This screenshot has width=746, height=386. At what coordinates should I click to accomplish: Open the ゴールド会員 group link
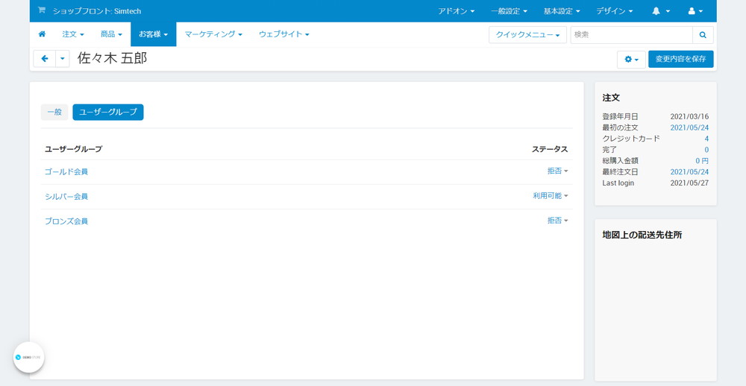pyautogui.click(x=66, y=171)
